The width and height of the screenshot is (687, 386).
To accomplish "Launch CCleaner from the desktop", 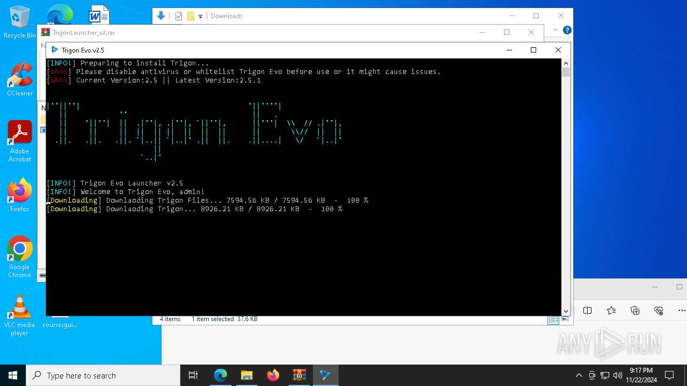I will click(20, 80).
